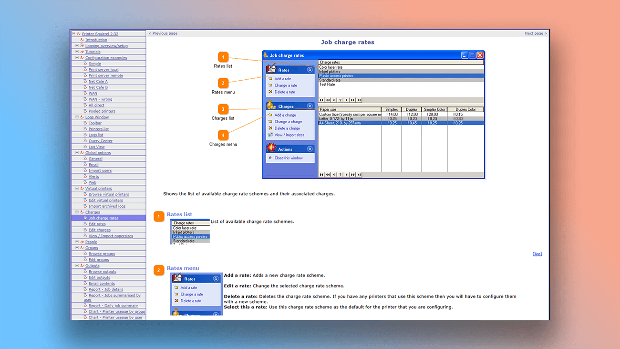Click the "?" button on record navigator
The height and width of the screenshot is (349, 620).
341,100
